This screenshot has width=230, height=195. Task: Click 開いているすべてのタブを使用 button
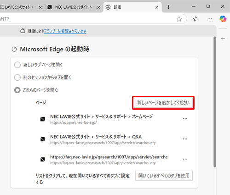(164, 176)
